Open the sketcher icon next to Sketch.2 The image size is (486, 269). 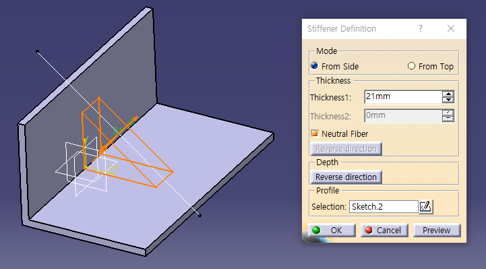pyautogui.click(x=425, y=207)
